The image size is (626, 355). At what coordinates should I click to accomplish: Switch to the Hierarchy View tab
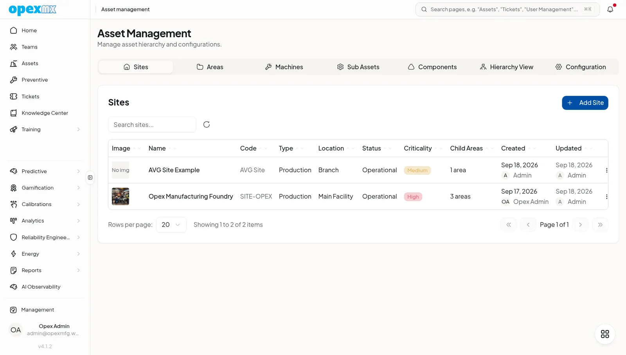pos(506,67)
